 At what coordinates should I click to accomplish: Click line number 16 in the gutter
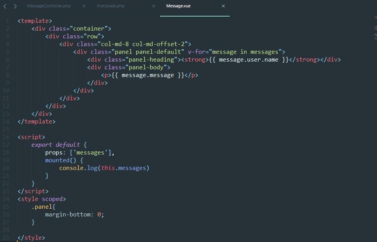click(x=6, y=137)
